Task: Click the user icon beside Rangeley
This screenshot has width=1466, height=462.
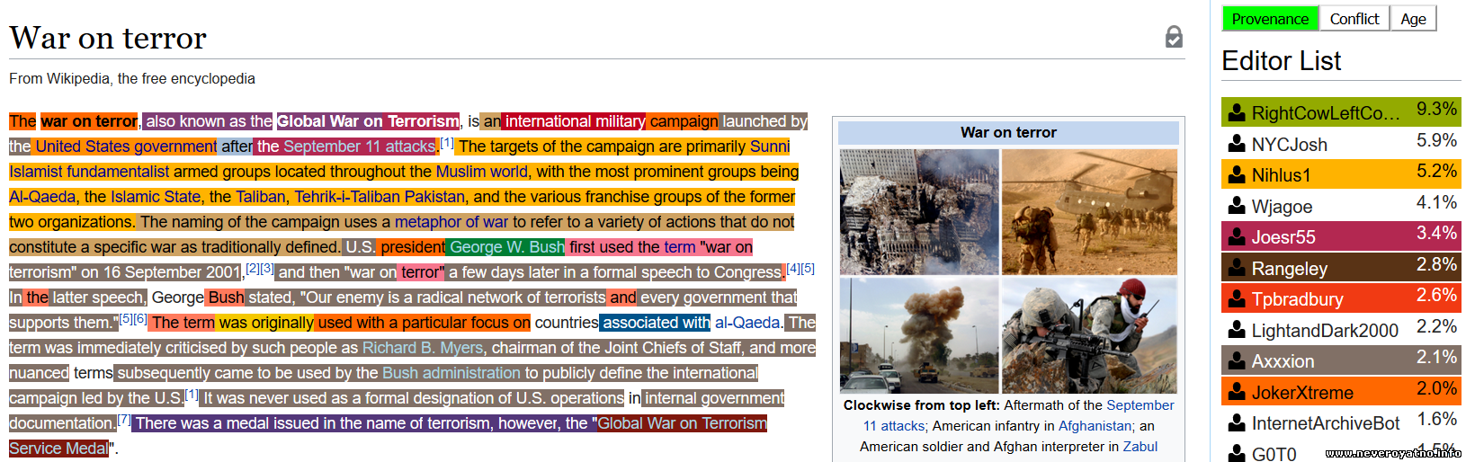Action: pyautogui.click(x=1238, y=268)
